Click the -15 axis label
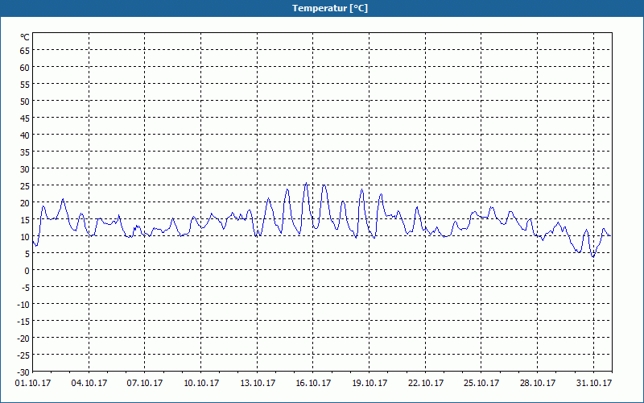Screen dimensions: 644x403 (23, 321)
